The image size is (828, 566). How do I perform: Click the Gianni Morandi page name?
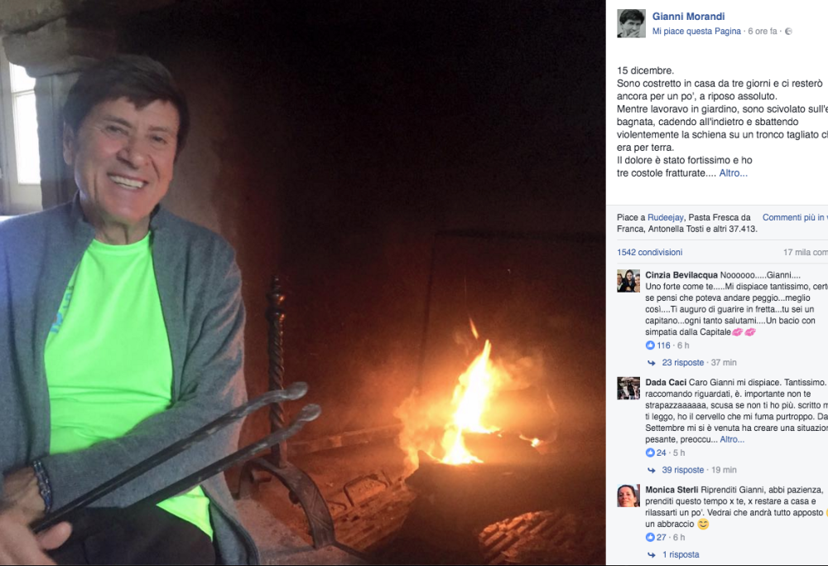(x=688, y=17)
